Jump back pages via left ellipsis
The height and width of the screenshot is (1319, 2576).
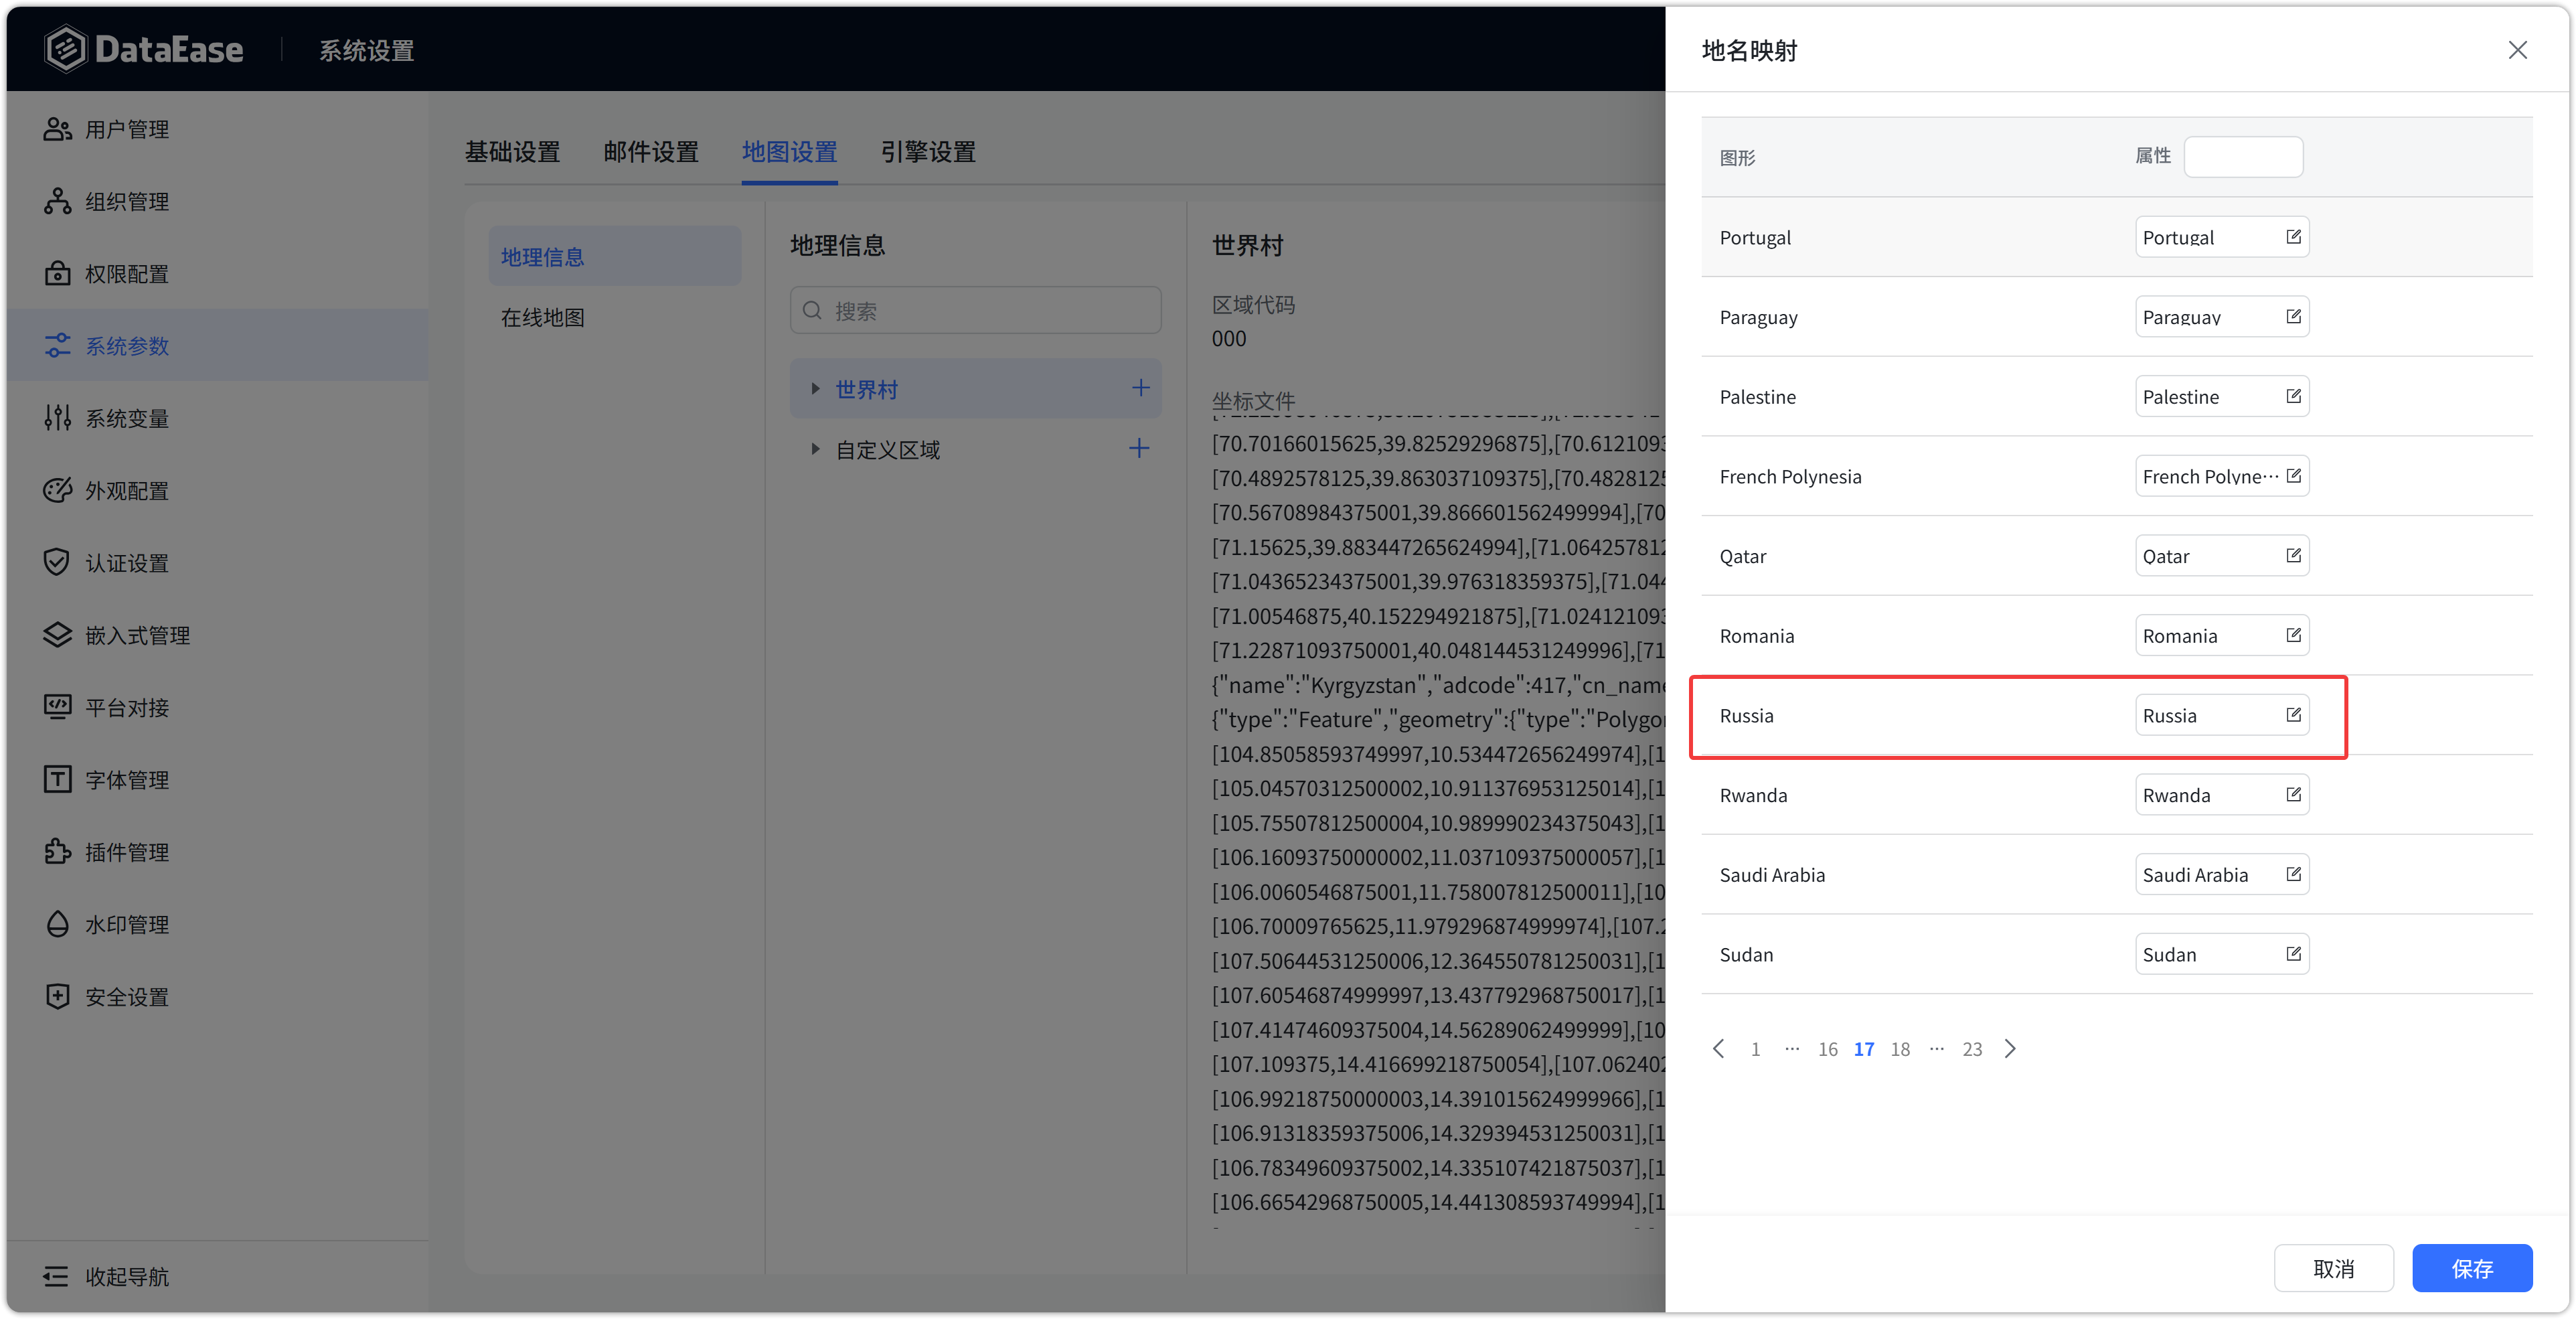1792,1048
